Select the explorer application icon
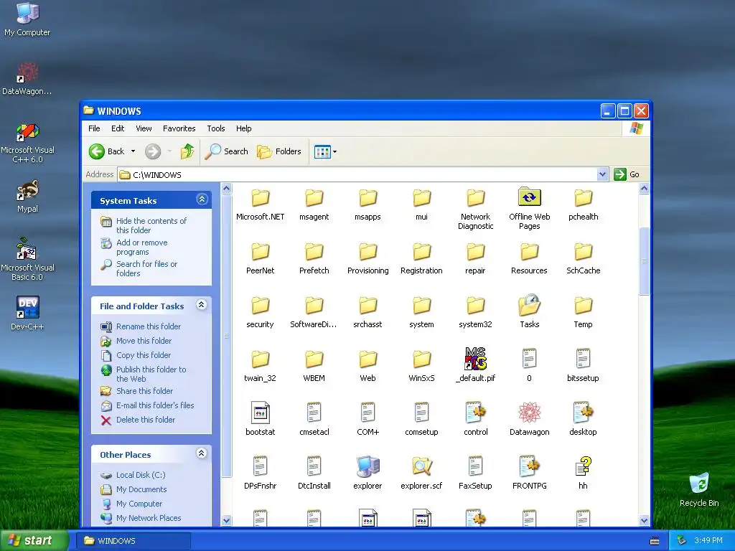The width and height of the screenshot is (735, 551). tap(367, 466)
